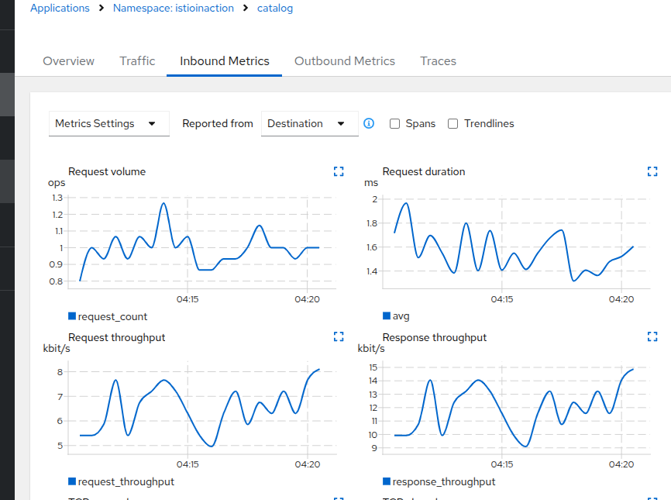Viewport: 671px width, 500px height.
Task: Select the Inbound Metrics tab
Action: [x=224, y=61]
